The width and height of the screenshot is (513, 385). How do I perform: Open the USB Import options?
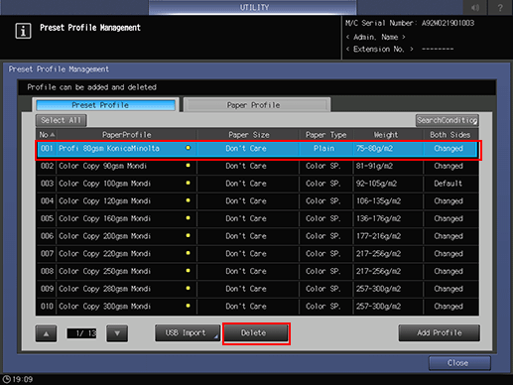188,332
